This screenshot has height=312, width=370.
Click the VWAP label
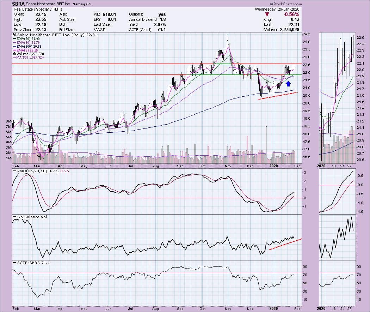[x=100, y=30]
